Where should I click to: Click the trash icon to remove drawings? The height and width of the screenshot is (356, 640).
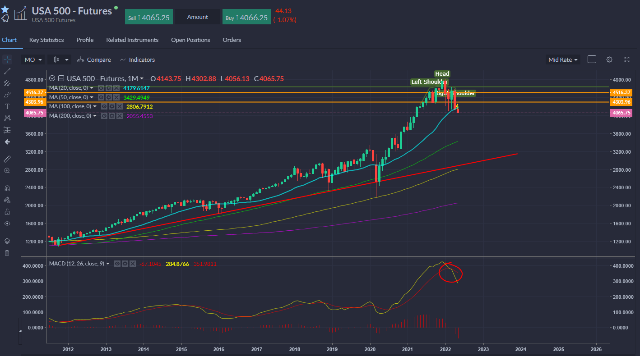[x=7, y=253]
